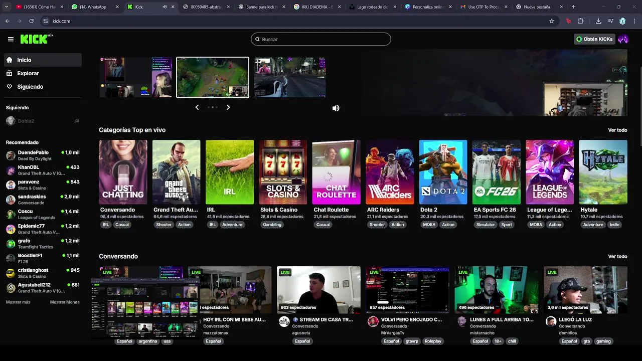Open the browser downloads icon

[x=598, y=21]
